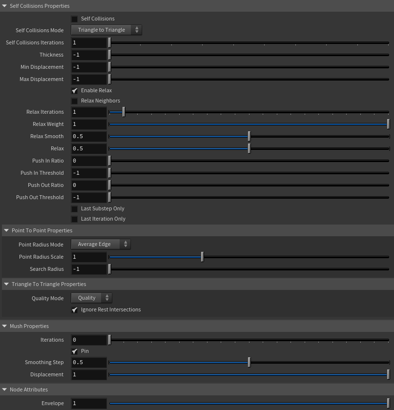Collapse the Mush Properties section
394x410 pixels.
[4, 326]
